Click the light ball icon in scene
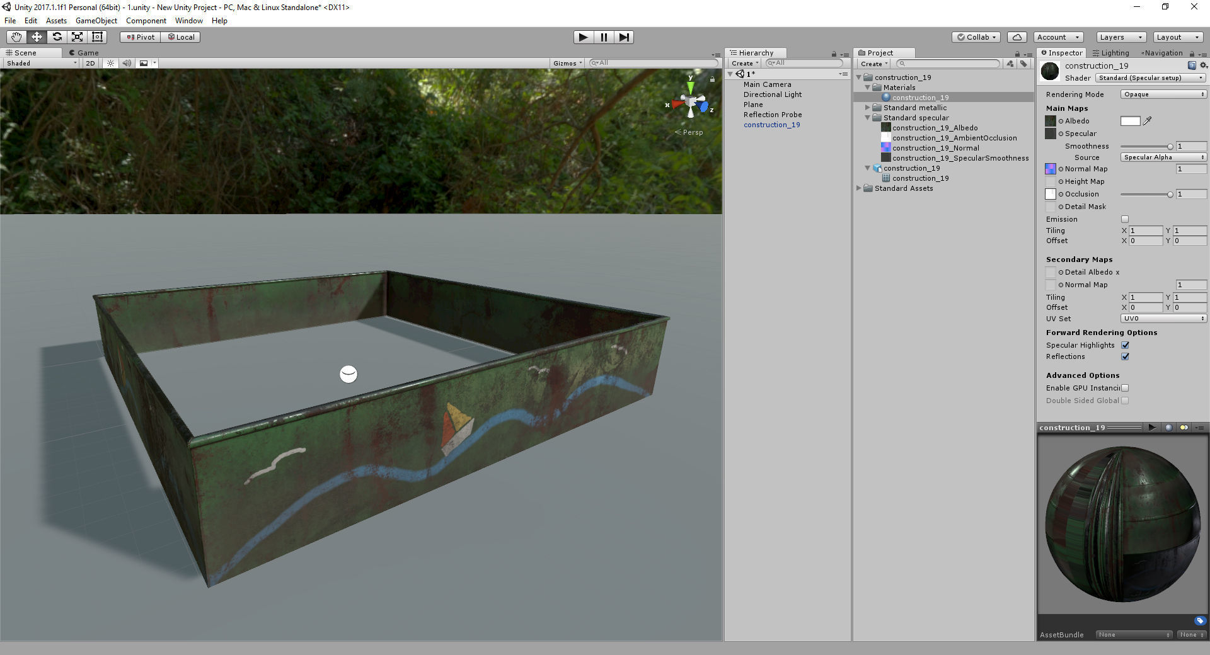 349,374
